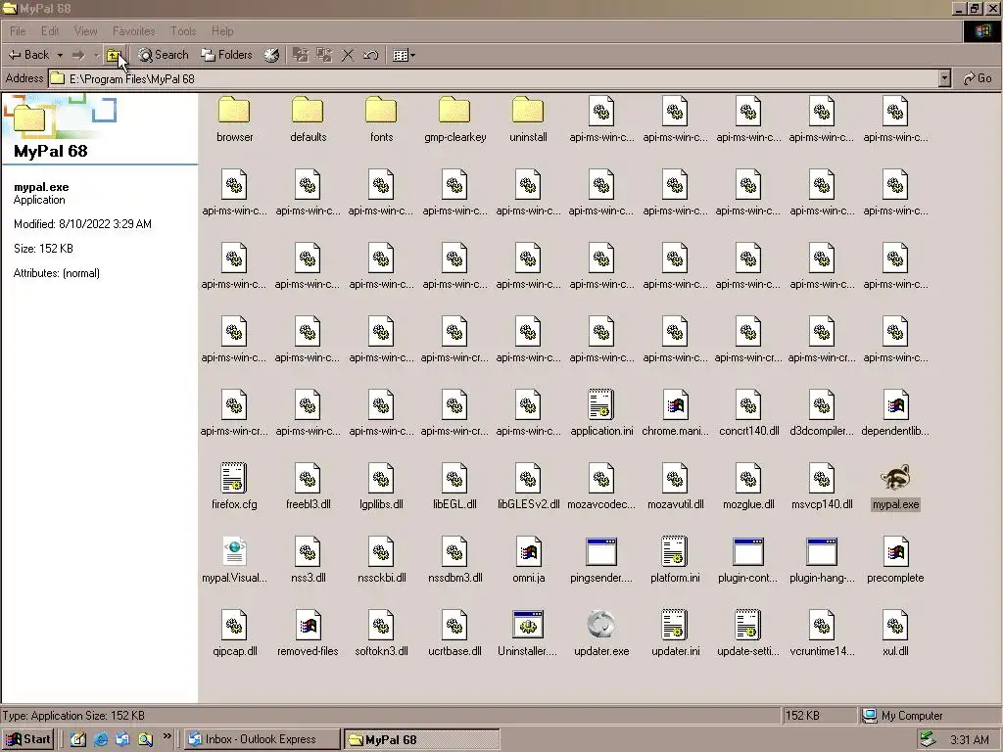
Task: Select the gmp-clearkey folder
Action: click(454, 119)
